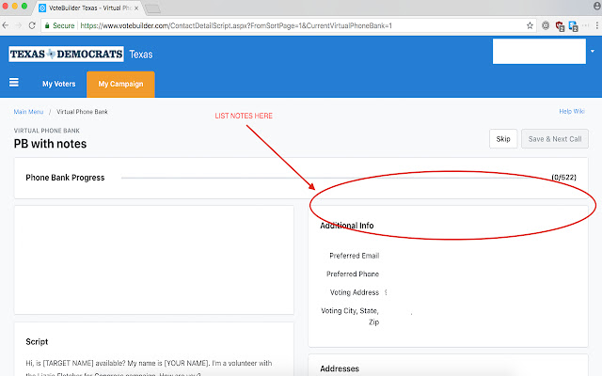602x376 pixels.
Task: Open the hamburger navigation menu
Action: (14, 83)
